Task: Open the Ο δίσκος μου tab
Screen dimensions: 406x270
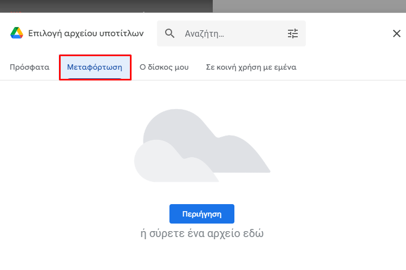Action: click(164, 67)
